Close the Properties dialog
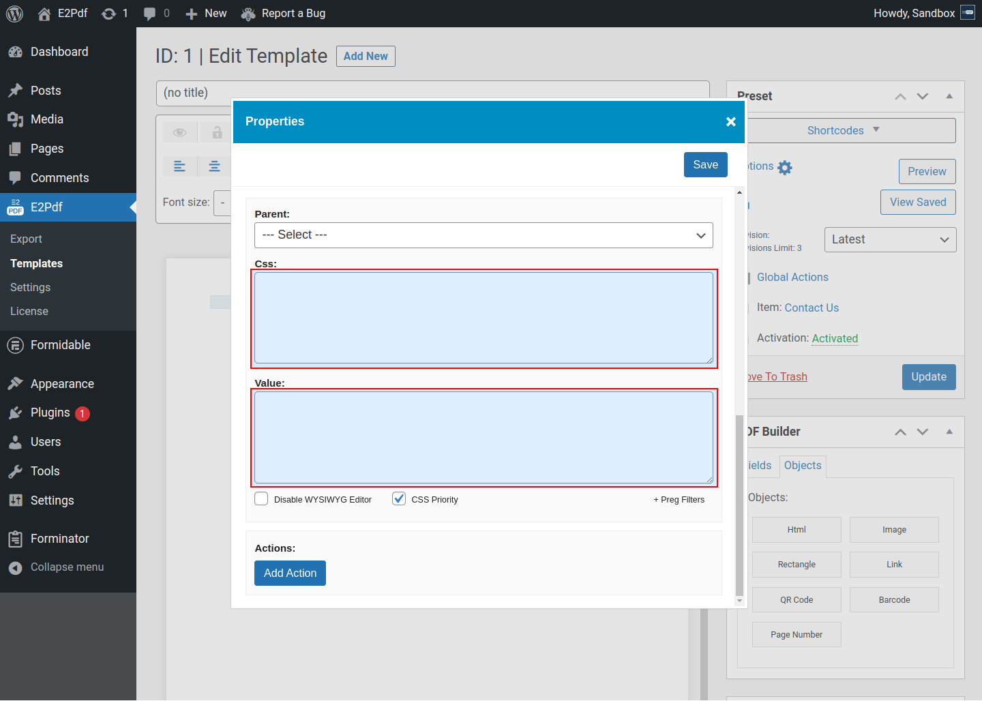The height and width of the screenshot is (701, 982). [x=730, y=121]
